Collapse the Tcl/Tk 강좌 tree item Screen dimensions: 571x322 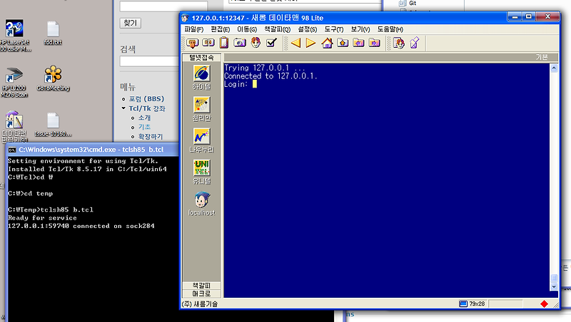tap(123, 108)
